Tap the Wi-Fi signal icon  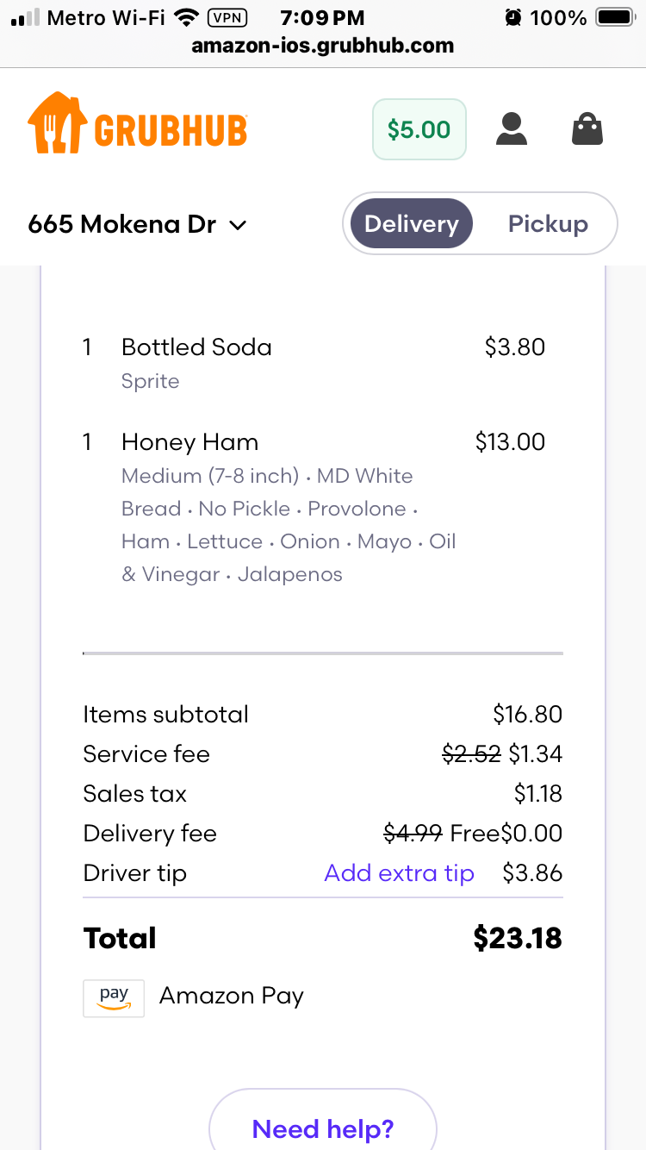[184, 17]
